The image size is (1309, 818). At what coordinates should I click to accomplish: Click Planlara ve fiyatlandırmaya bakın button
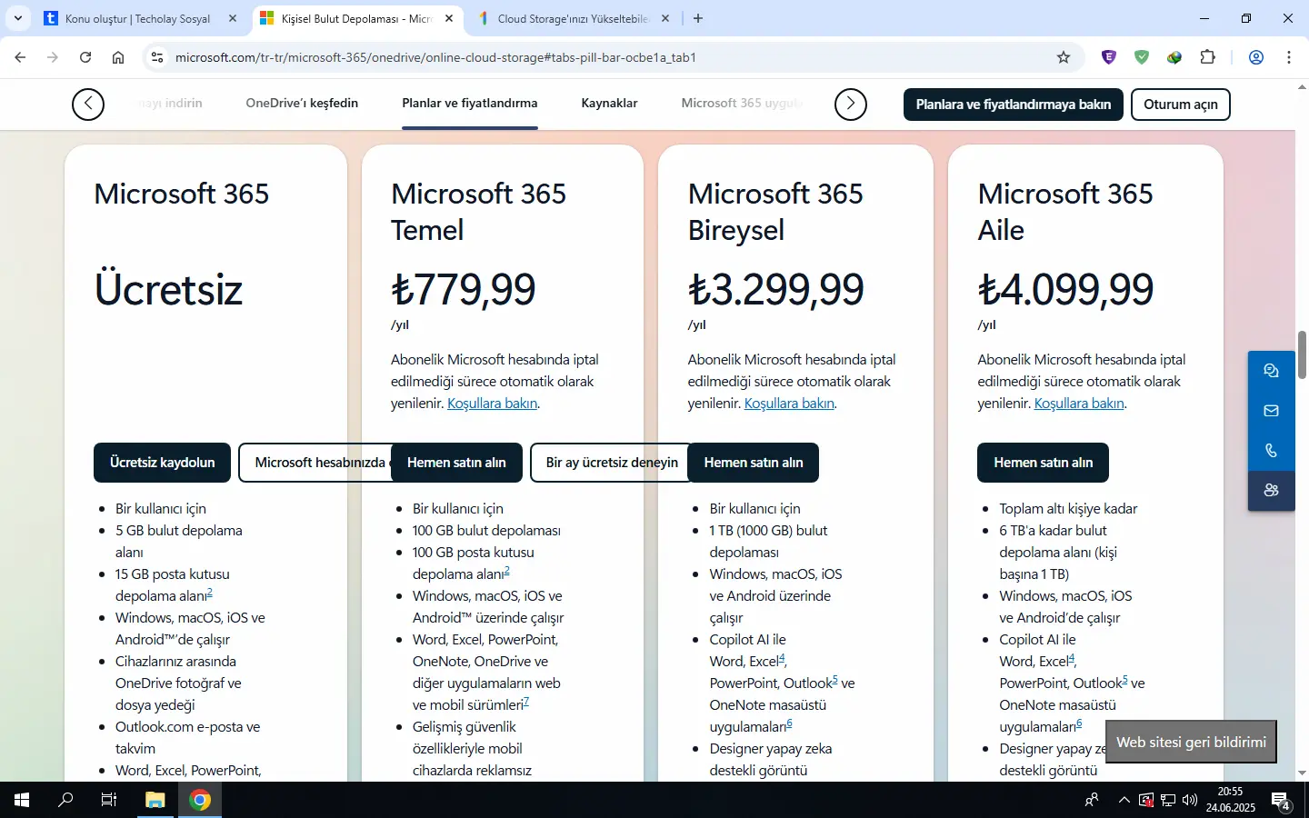click(x=1014, y=105)
